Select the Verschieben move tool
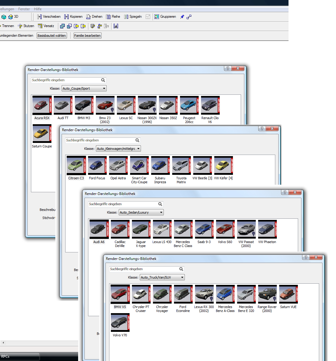The image size is (336, 361). pos(49,17)
